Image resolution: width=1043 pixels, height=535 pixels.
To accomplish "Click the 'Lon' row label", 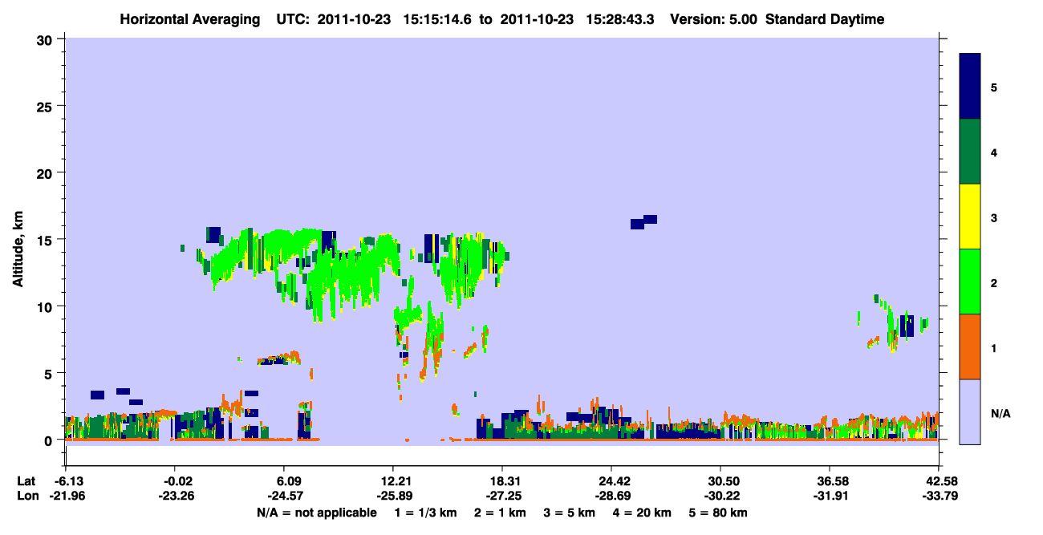I will click(x=27, y=496).
